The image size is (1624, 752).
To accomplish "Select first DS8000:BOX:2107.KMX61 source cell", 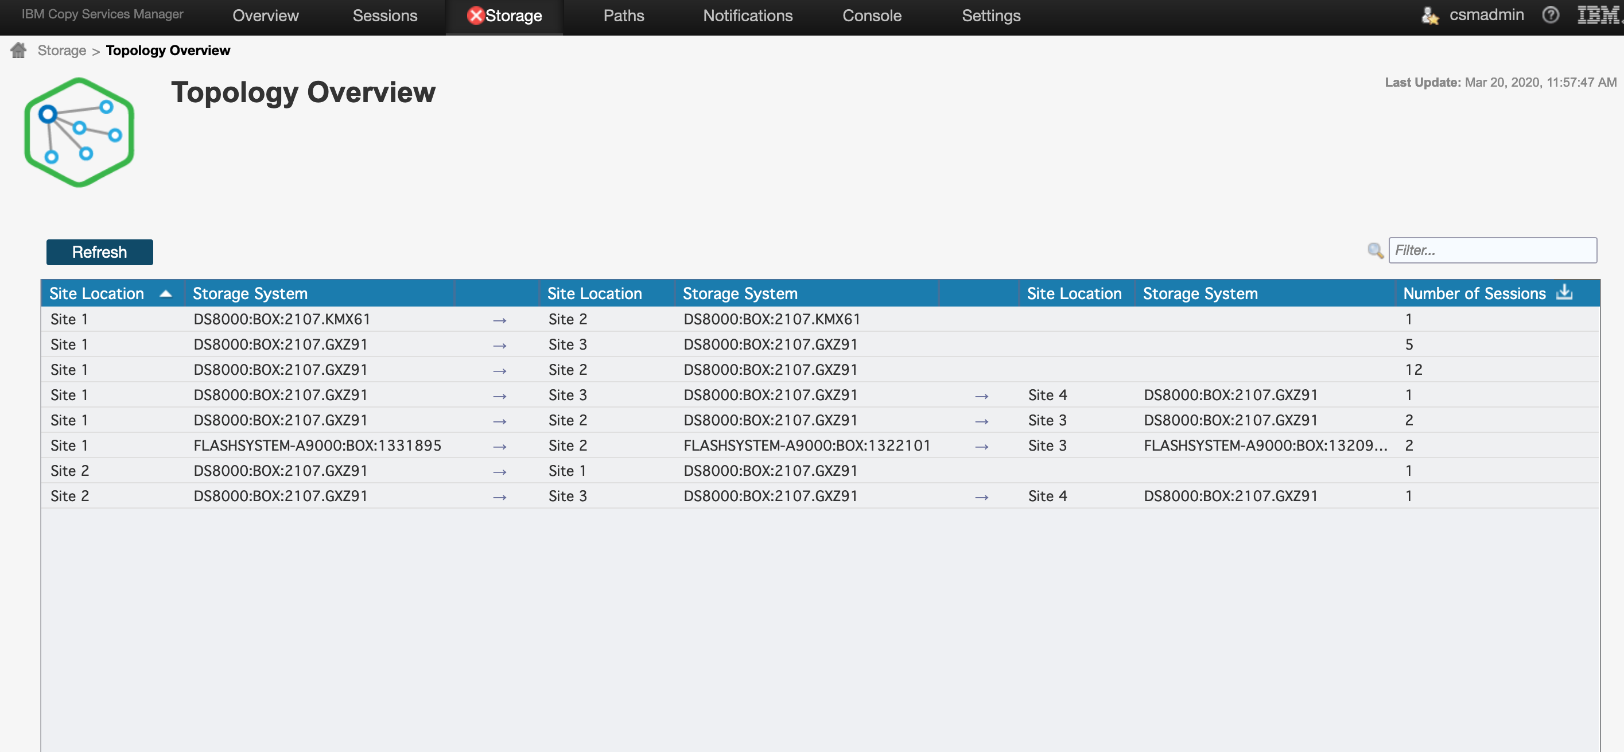I will point(282,319).
